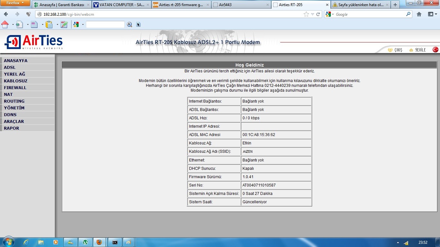440x247 pixels.
Task: Switch to the Anasayfa Garanti Bankası tab
Action: (x=62, y=5)
